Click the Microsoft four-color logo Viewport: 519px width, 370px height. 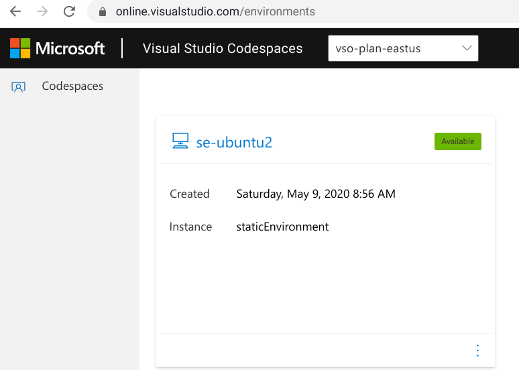[20, 48]
